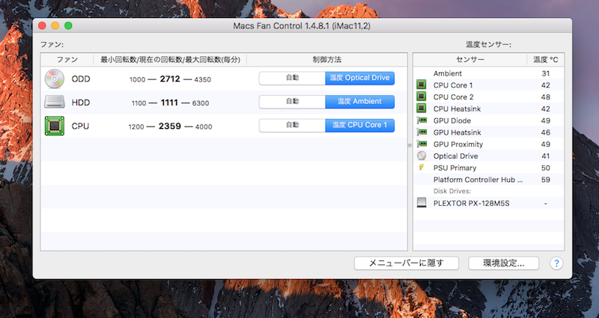Select 温度 Ambient control for HDD fan
The image size is (599, 318).
click(x=359, y=102)
